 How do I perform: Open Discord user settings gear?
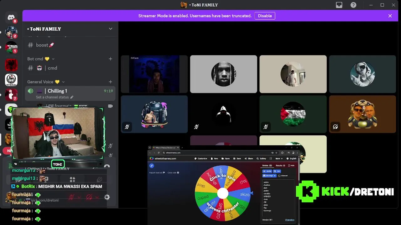tap(107, 197)
